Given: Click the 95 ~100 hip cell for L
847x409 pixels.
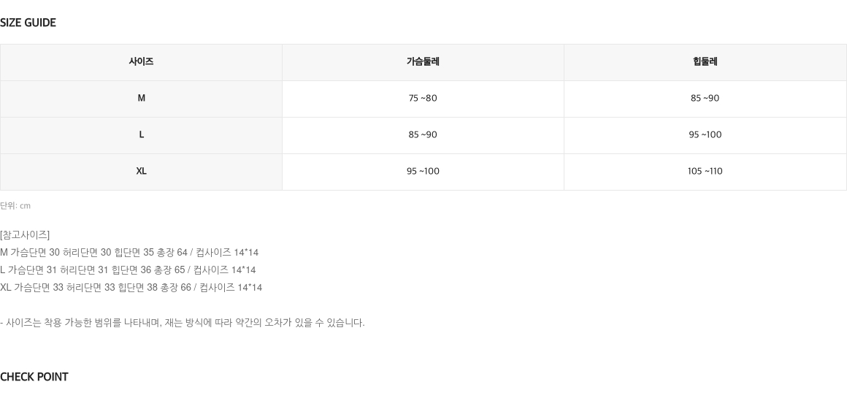Looking at the screenshot, I should tap(705, 135).
